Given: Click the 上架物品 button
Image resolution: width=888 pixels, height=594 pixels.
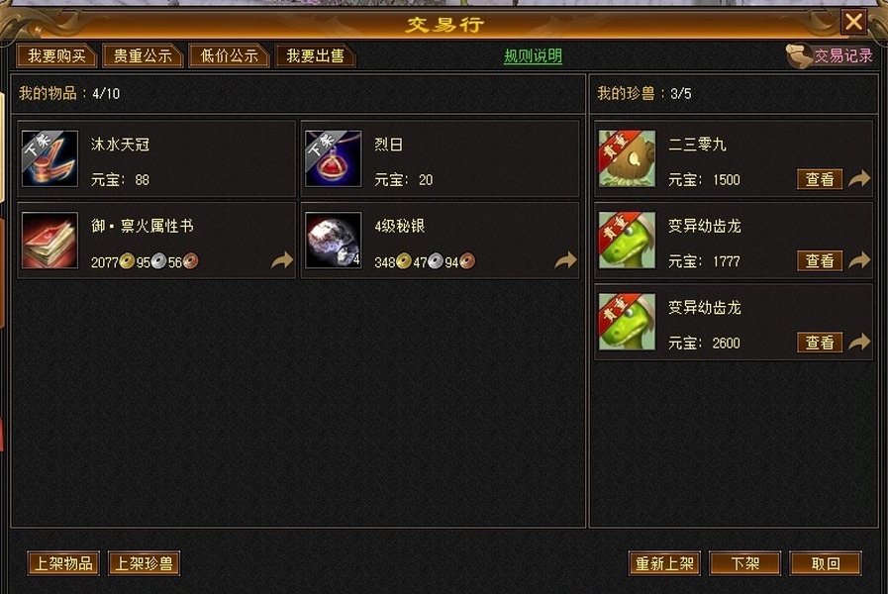Looking at the screenshot, I should tap(63, 563).
